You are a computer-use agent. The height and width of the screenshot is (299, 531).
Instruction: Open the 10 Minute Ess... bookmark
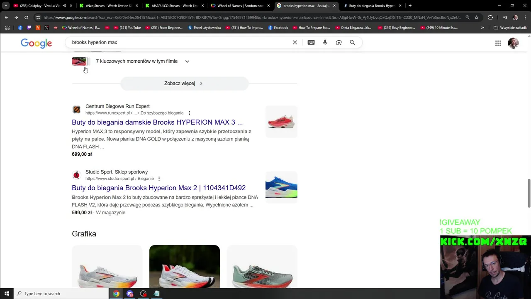pos(440,28)
